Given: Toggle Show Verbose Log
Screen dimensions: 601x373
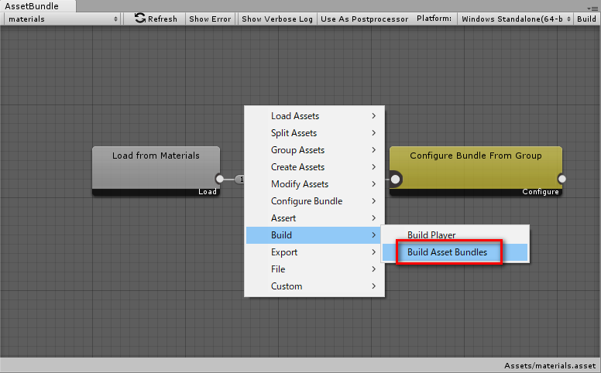Looking at the screenshot, I should pyautogui.click(x=277, y=19).
